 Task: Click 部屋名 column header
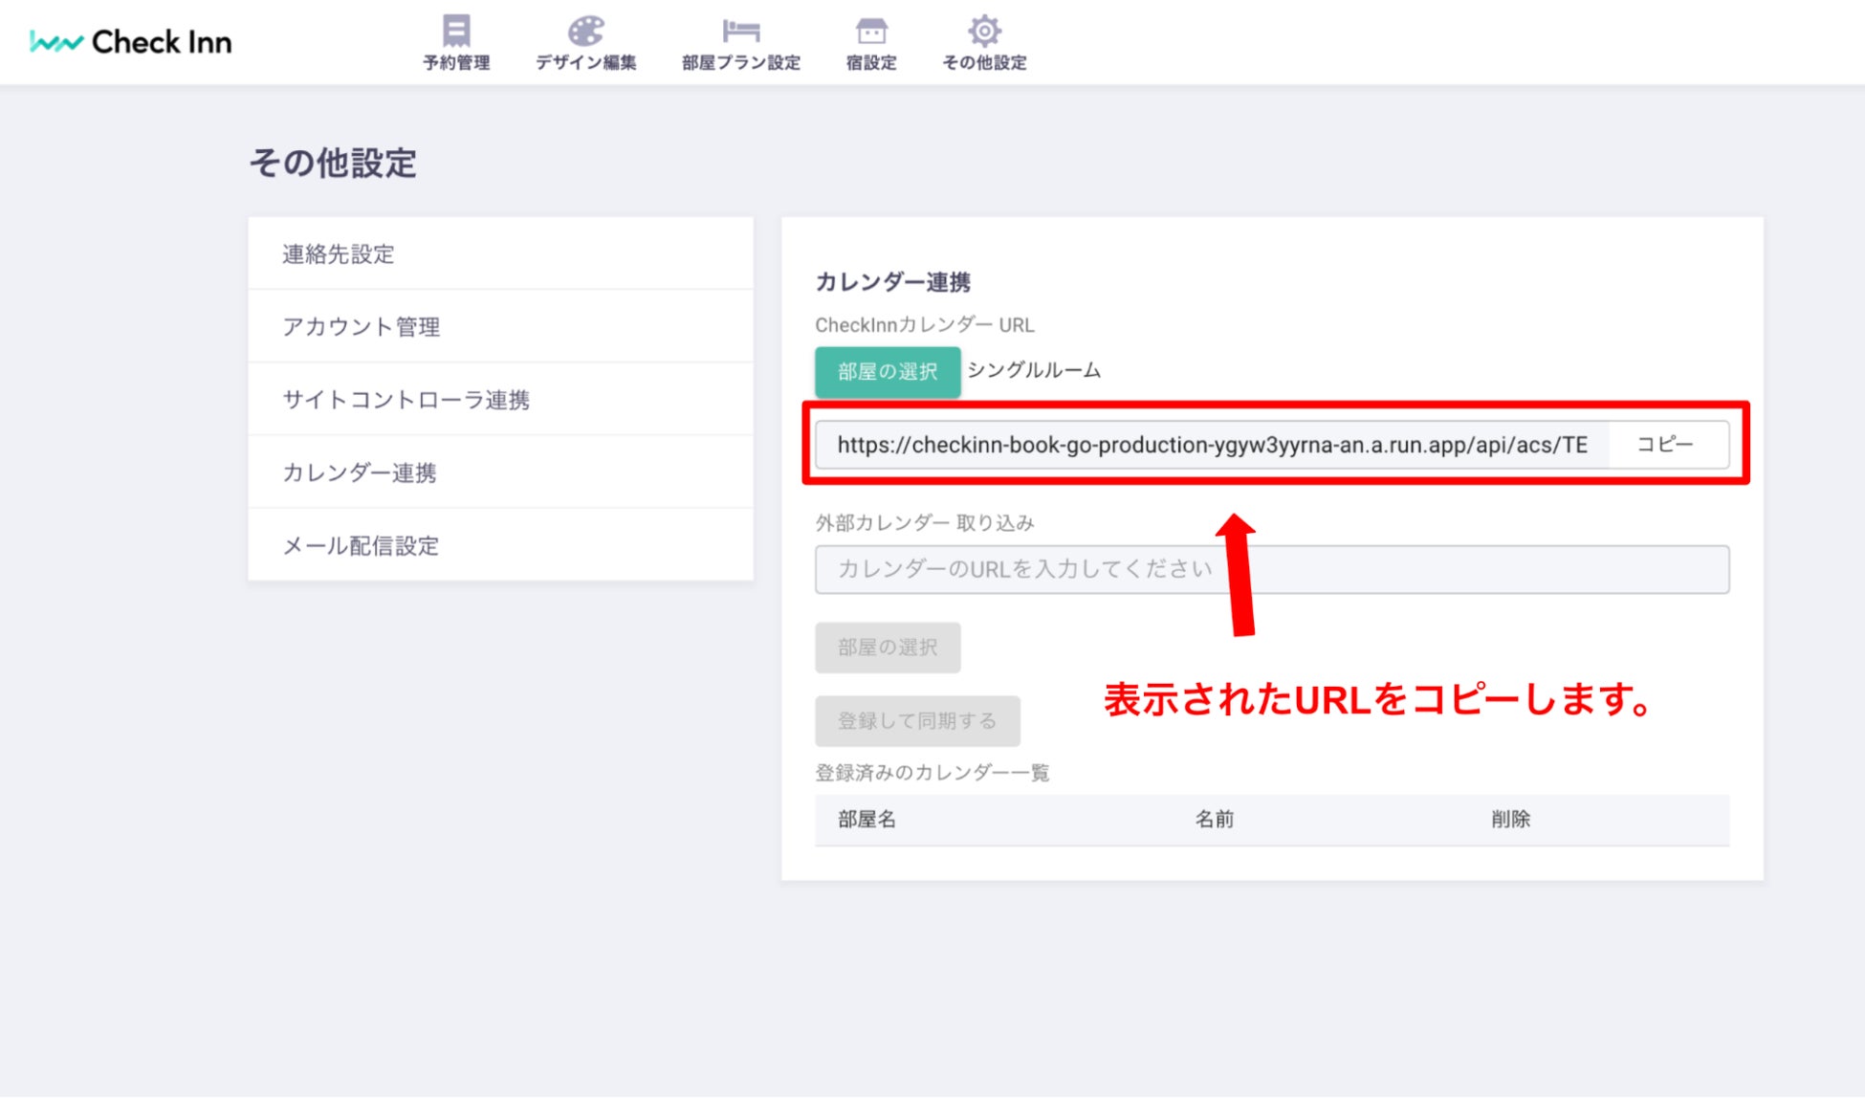[867, 820]
